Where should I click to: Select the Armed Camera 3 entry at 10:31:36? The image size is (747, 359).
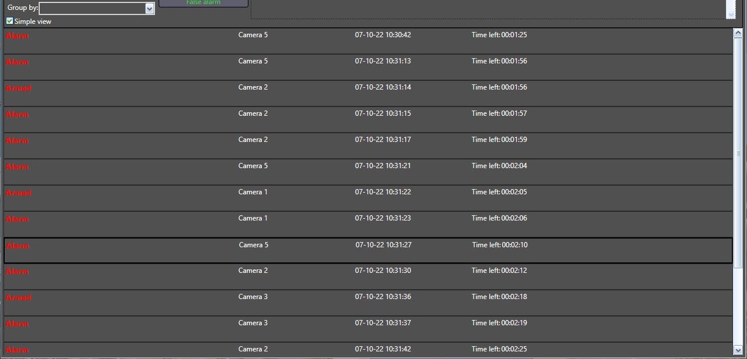tap(368, 303)
